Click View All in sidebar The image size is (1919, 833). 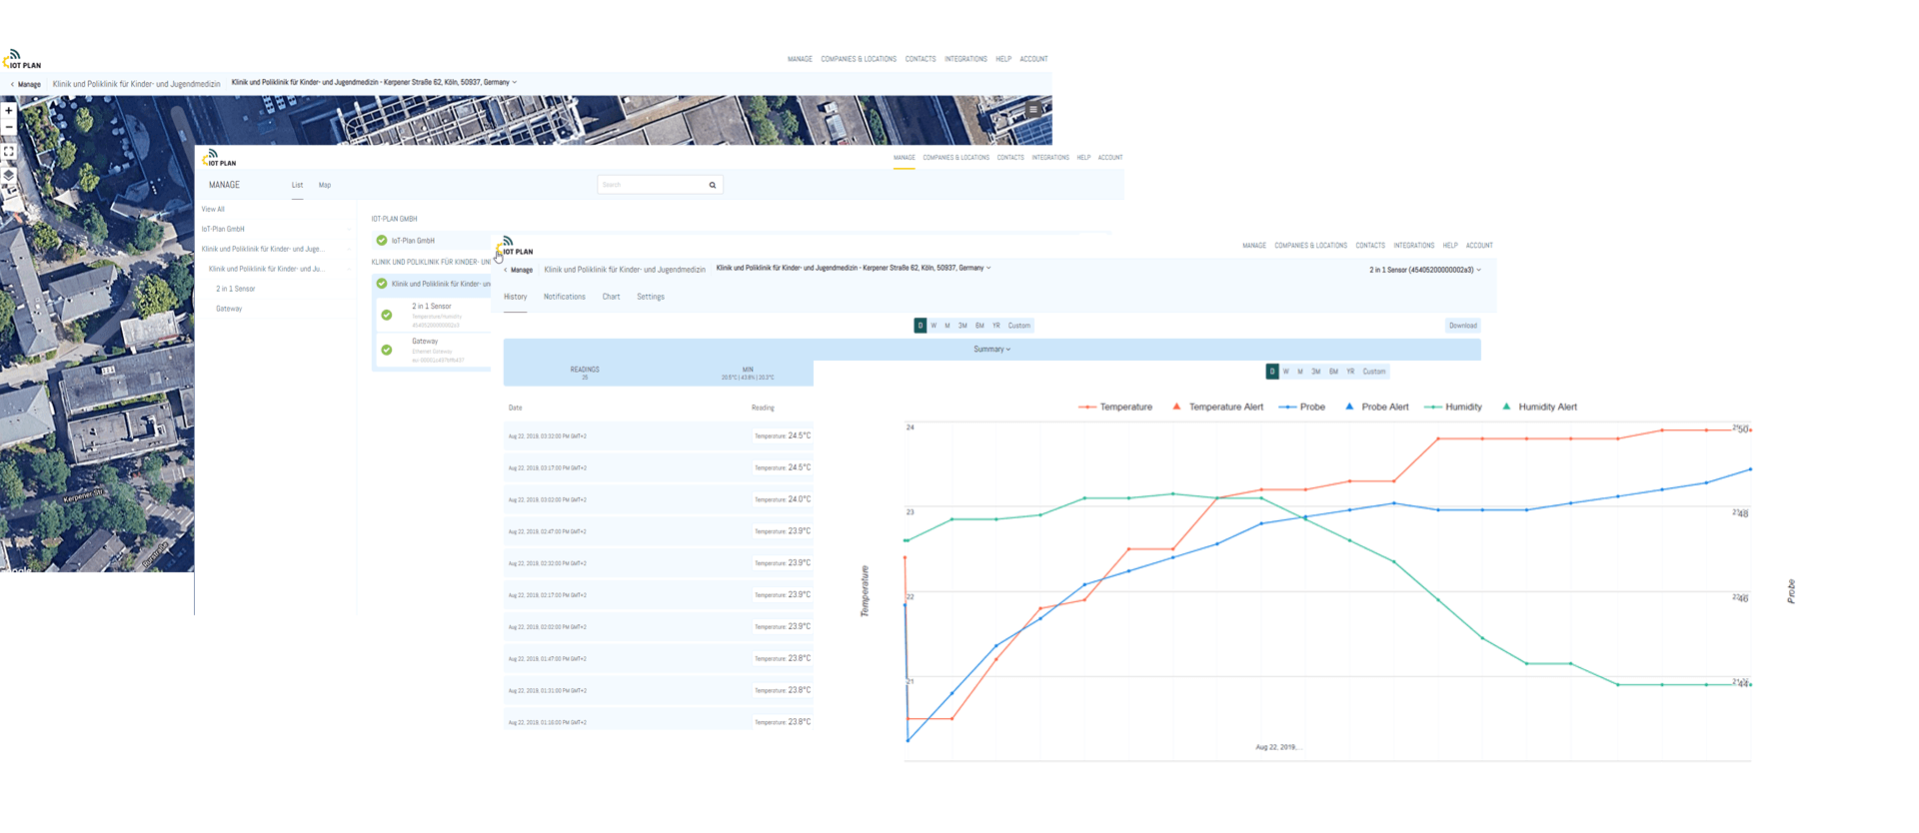(213, 210)
